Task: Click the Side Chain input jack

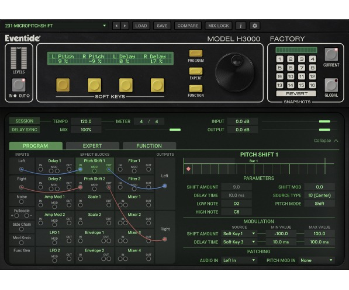Action: [22, 229]
